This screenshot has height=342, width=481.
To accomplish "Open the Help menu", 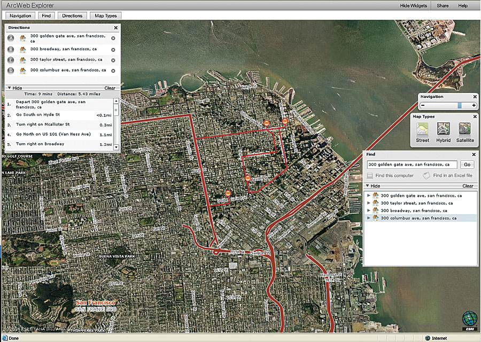I will [x=463, y=5].
